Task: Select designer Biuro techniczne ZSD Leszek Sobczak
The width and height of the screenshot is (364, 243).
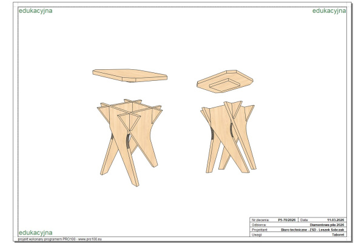Action: tap(312, 230)
